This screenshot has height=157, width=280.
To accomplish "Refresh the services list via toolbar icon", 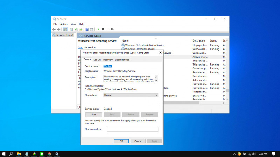I will tap(76, 29).
